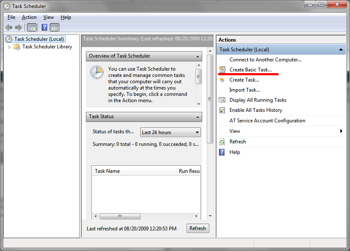The image size is (350, 251).
Task: Click the task list scroll left arrow
Action: pos(96,216)
